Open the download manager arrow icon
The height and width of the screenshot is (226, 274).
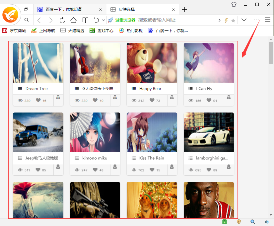(244, 20)
